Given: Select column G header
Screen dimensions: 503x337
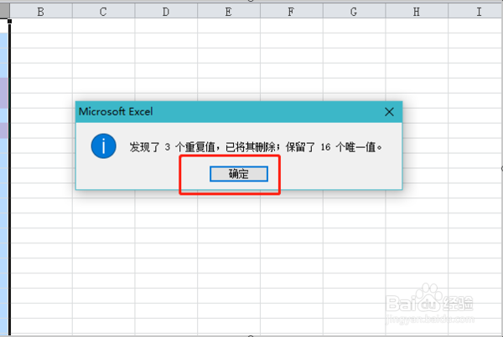Looking at the screenshot, I should click(354, 12).
